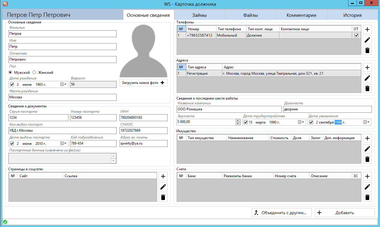Image resolution: width=380 pixels, height=227 pixels.
Task: Click into the Название компании field
Action: coord(229,109)
